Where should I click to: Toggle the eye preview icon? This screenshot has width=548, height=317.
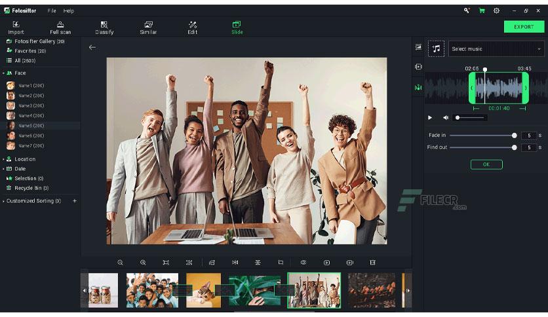coord(303,262)
